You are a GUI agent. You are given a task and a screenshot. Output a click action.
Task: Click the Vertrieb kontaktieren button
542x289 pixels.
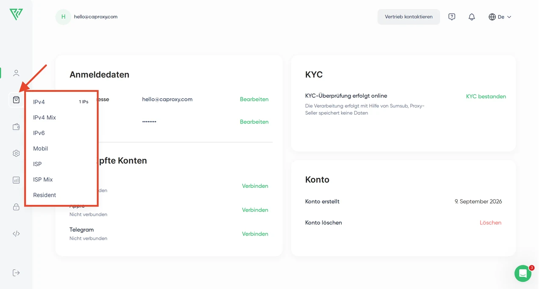coord(409,17)
